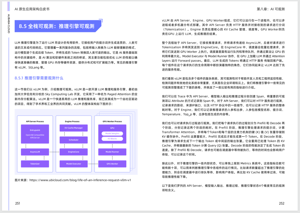
Task: Click the paragraph starting '以下是我们罗列的 API Server'
Action: tap(223, 188)
